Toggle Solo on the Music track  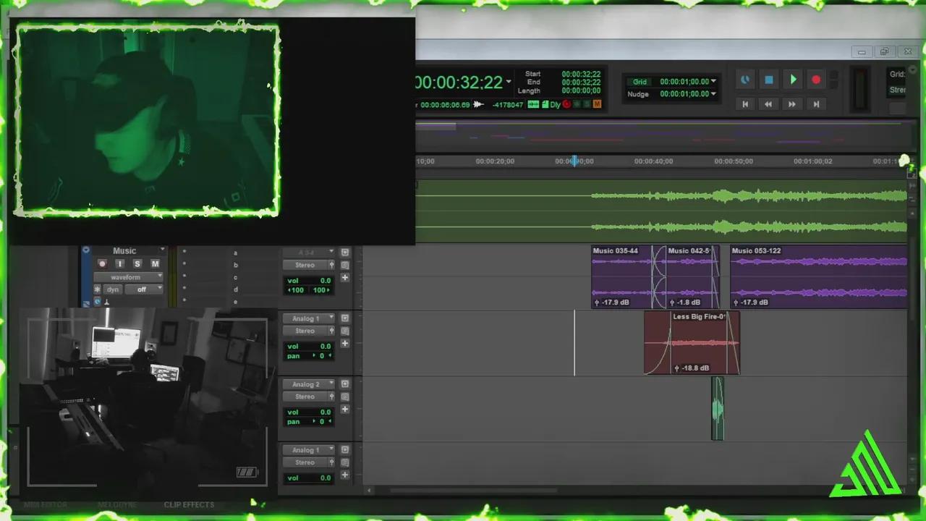click(137, 264)
